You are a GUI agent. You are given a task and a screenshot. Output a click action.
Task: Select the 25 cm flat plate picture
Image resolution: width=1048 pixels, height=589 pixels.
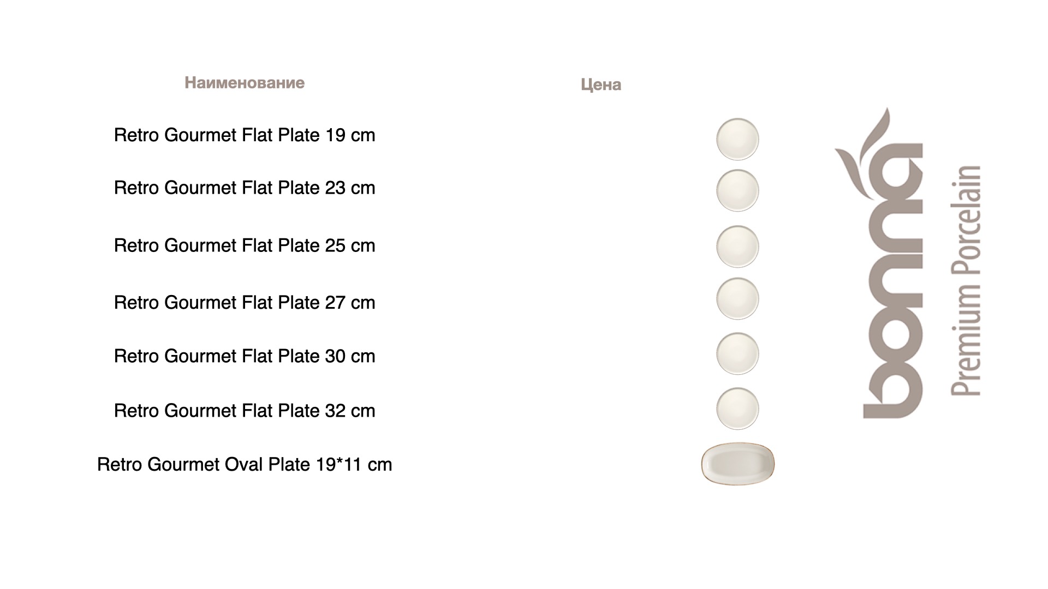pos(737,247)
